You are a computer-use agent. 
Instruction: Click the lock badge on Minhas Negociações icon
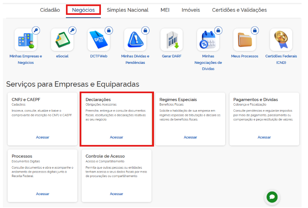click(218, 31)
